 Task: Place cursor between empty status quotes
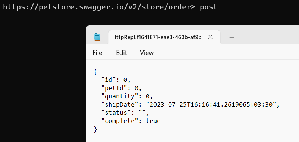[x=142, y=112]
